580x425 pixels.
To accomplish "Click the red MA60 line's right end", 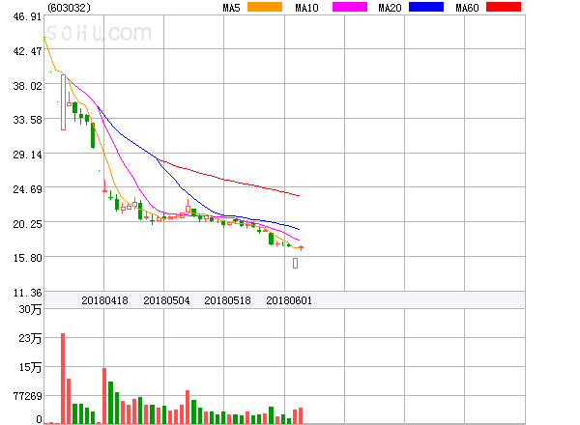I will click(299, 195).
